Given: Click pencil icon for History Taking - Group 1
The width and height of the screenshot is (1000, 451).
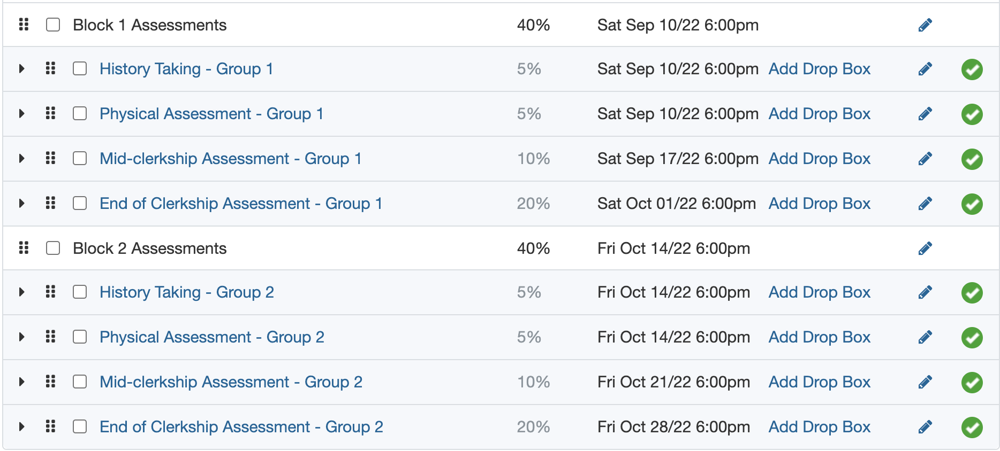Looking at the screenshot, I should click(x=925, y=69).
